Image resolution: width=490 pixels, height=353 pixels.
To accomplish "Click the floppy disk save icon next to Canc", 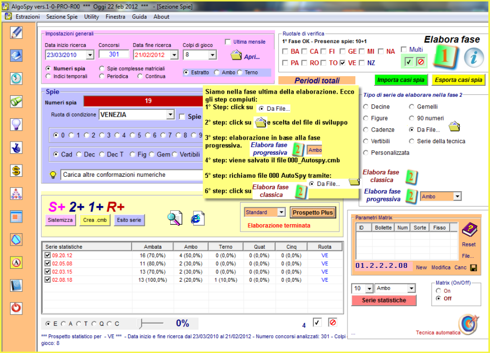I will click(x=474, y=268).
